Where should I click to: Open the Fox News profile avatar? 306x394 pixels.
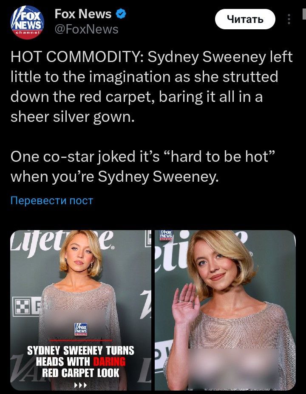pos(27,23)
